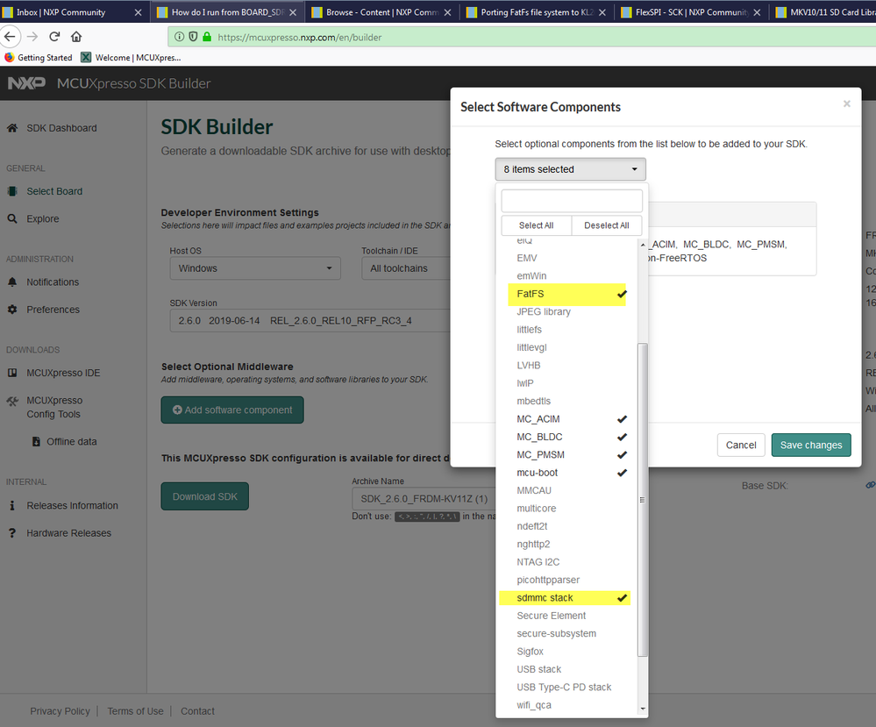Open the Toolchain / IDE dropdown
This screenshot has height=727, width=876.
tap(407, 268)
